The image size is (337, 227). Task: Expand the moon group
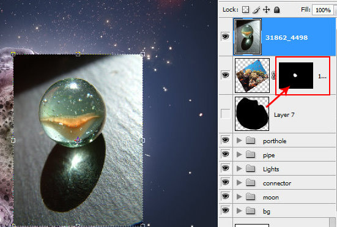coord(239,196)
